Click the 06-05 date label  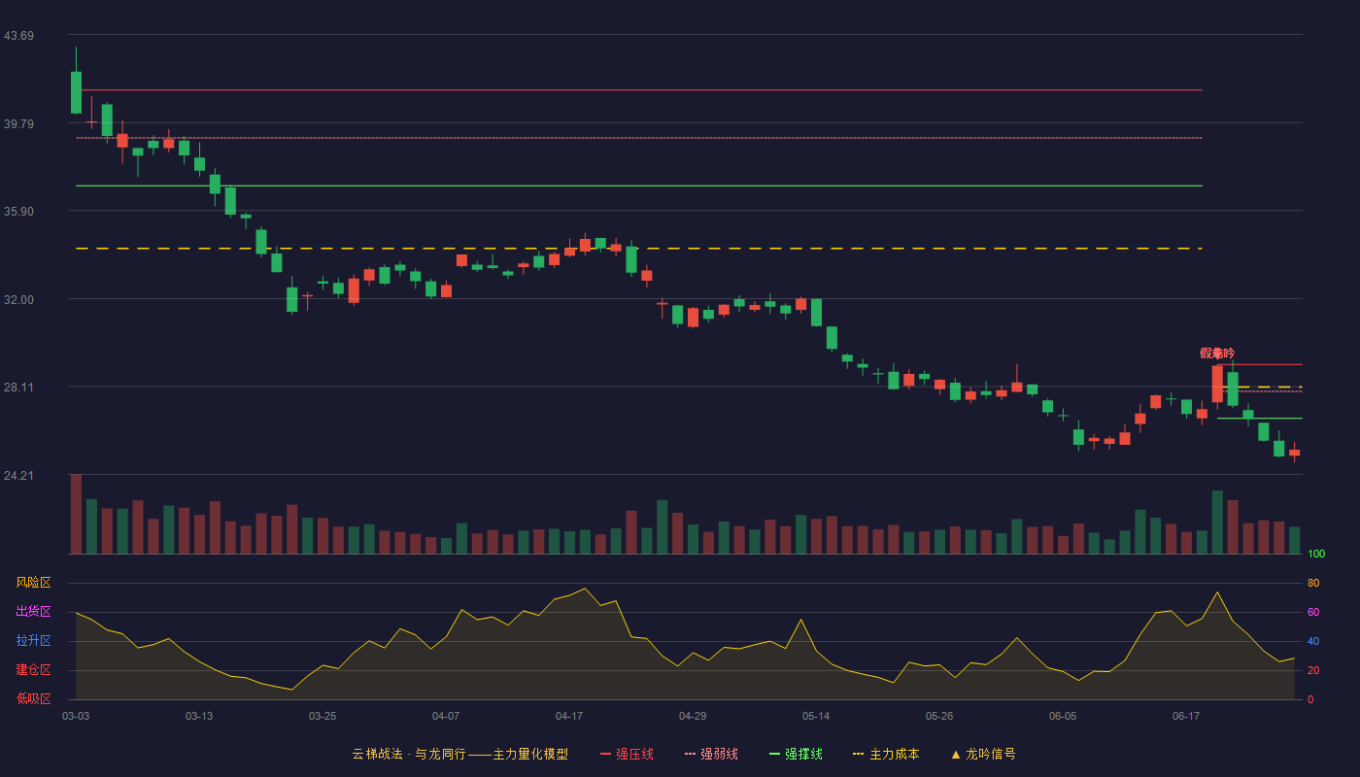click(x=1063, y=716)
